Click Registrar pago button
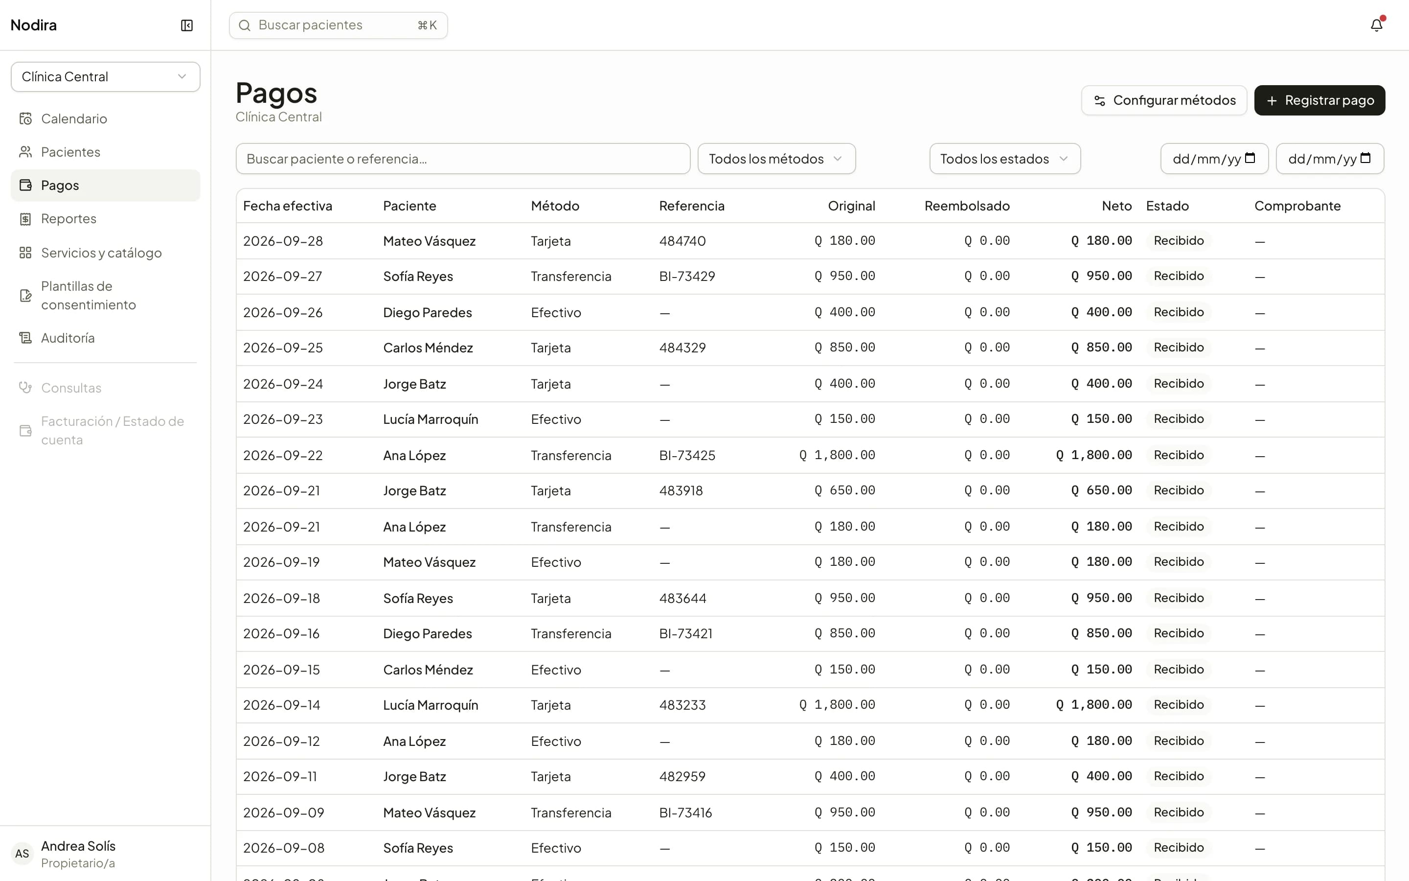 click(1319, 100)
